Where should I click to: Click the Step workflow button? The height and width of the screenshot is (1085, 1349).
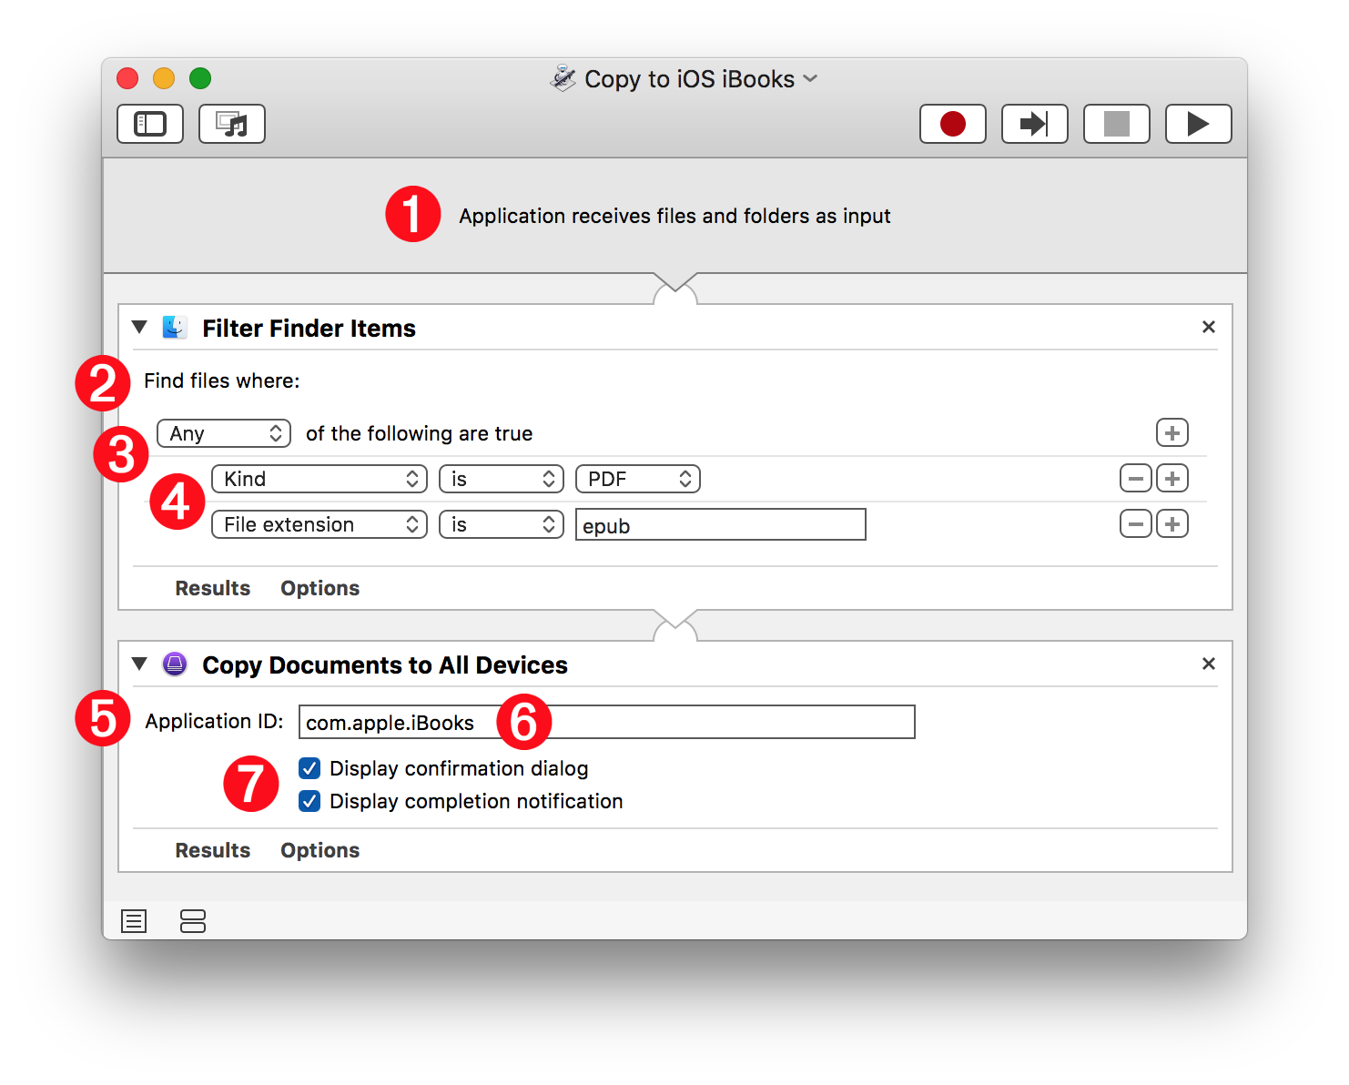tap(1035, 124)
